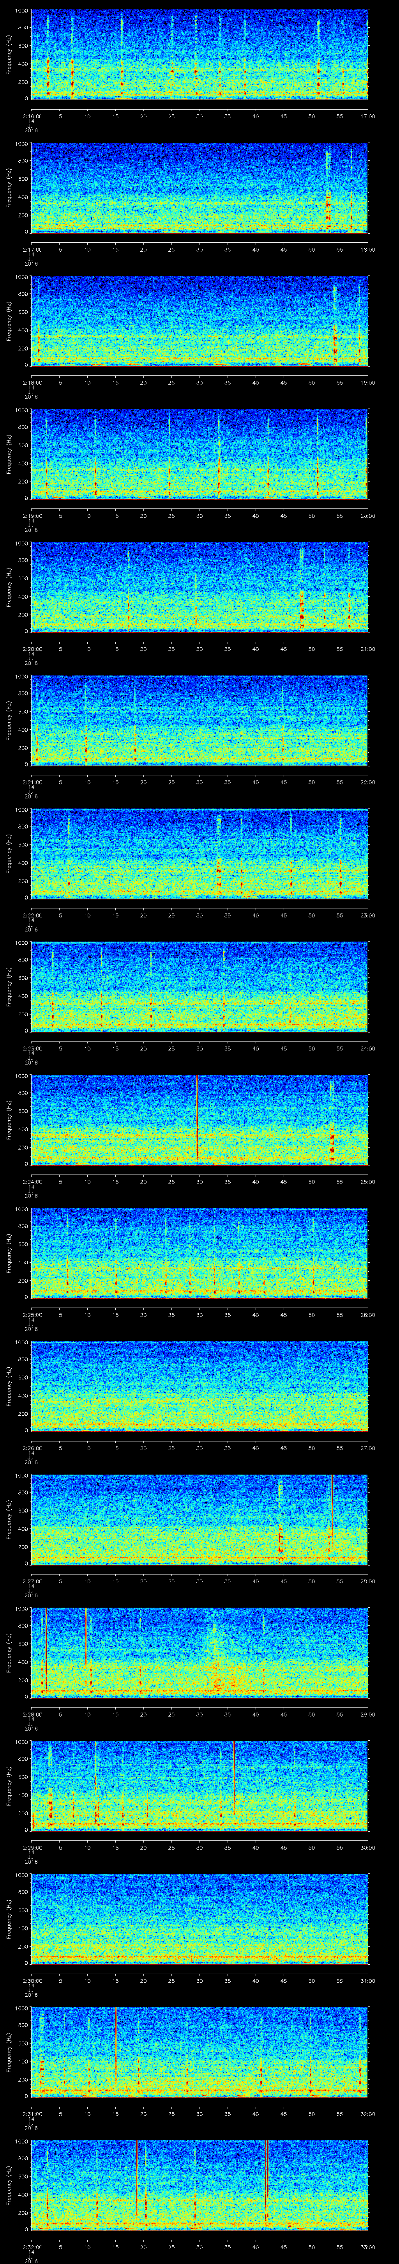Click the '2:26:00' start time label
Screen dimensions: 399x2264
(x=32, y=1448)
